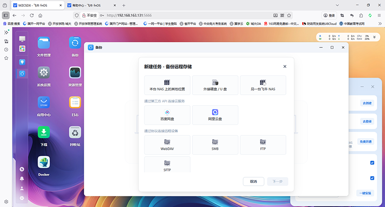
Task: Click browser 登录 account button
Action: [329, 15]
